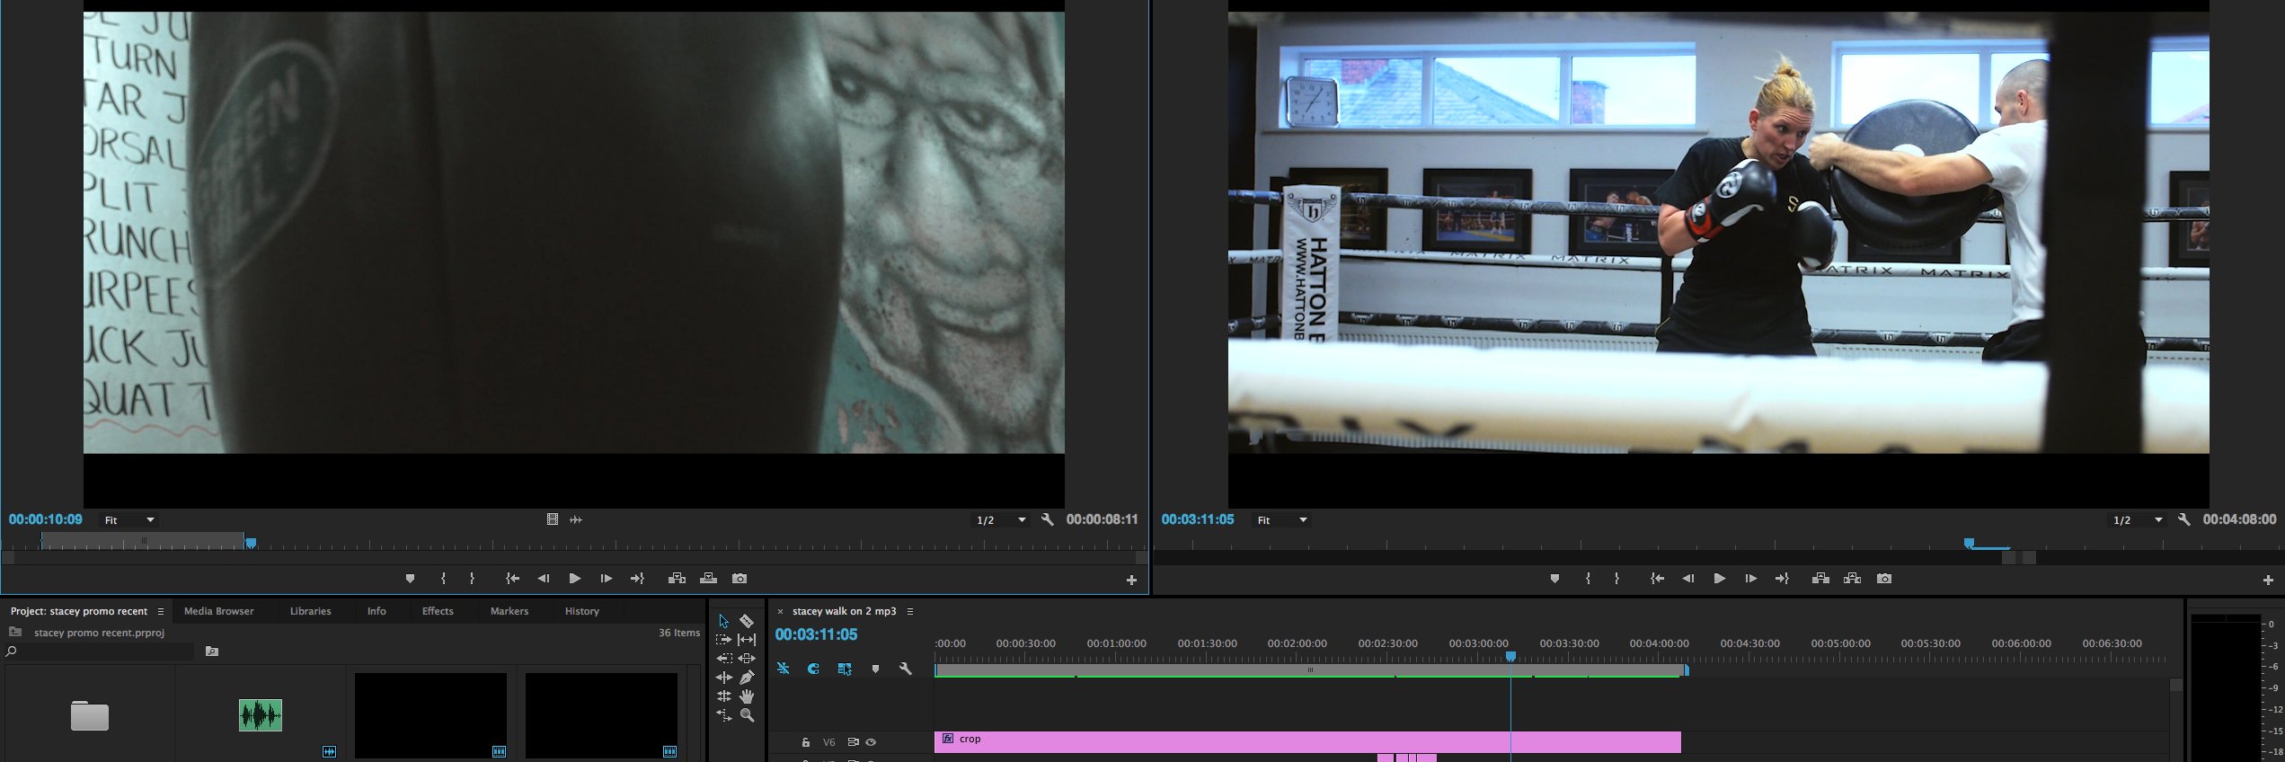This screenshot has height=762, width=2285.
Task: Play the sequence in Program Monitor
Action: pos(1720,579)
